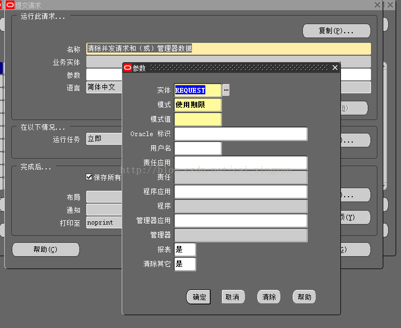
Task: Click the 管理器应用 input field
Action: tap(241, 220)
